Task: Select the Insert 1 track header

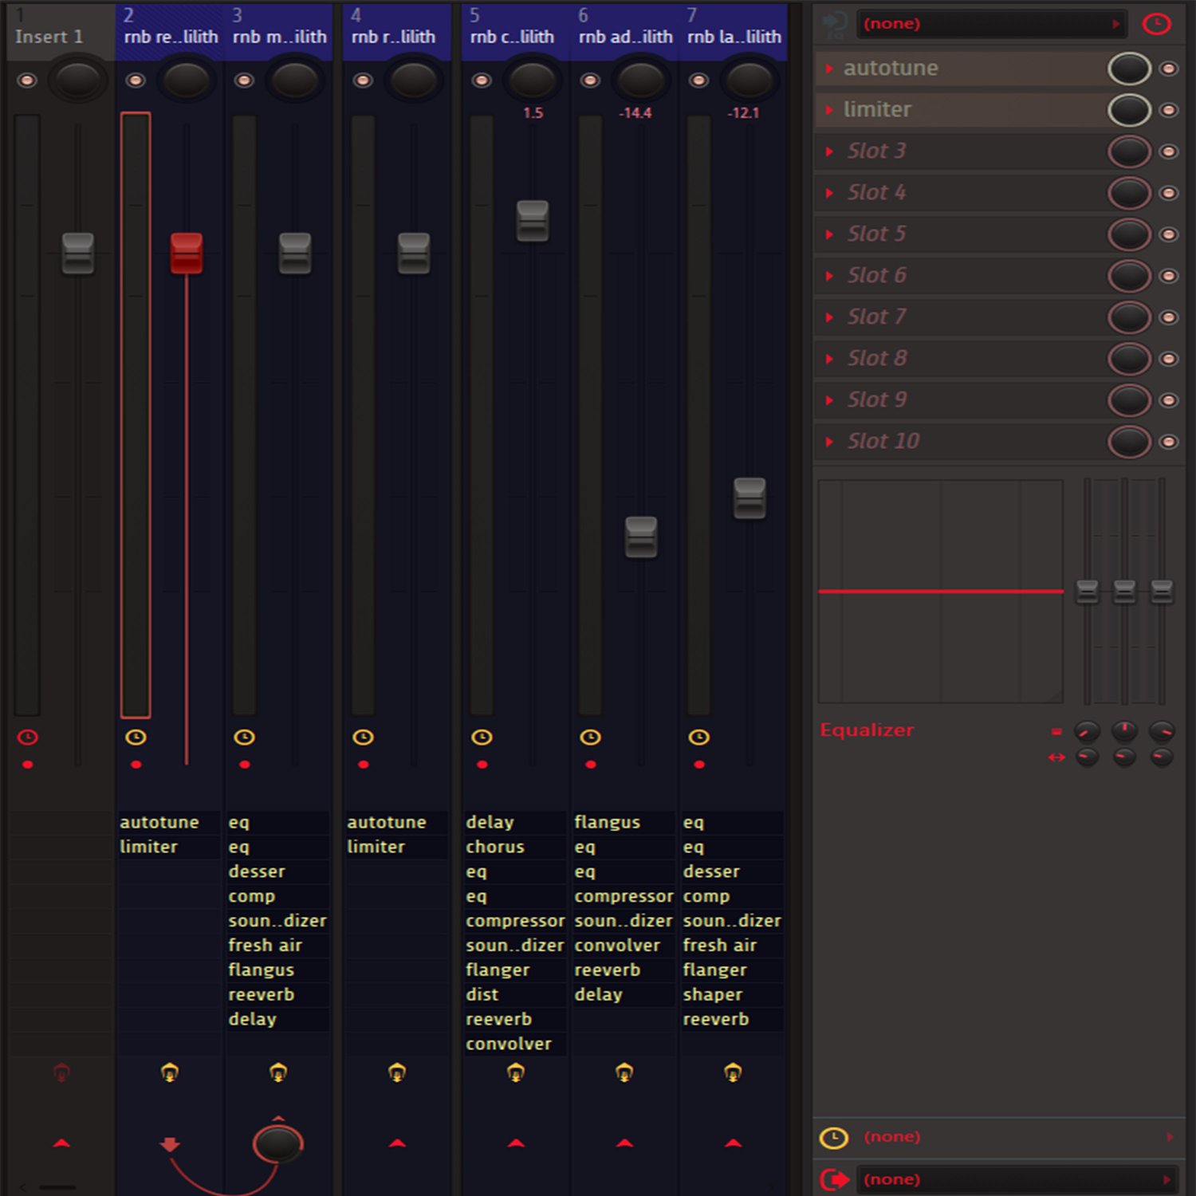Action: [61, 32]
